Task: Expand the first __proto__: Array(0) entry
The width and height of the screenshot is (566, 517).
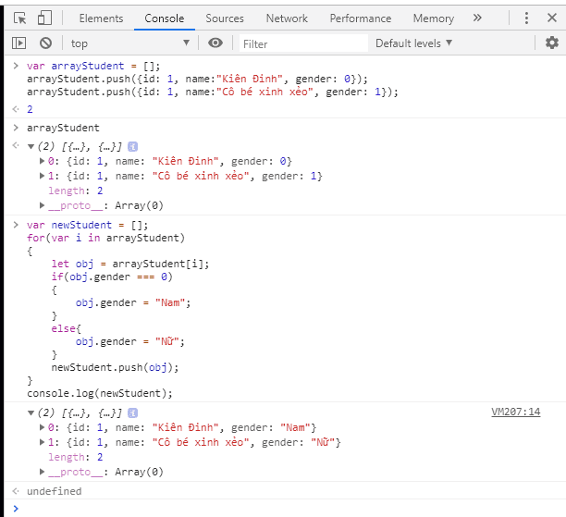Action: (43, 205)
